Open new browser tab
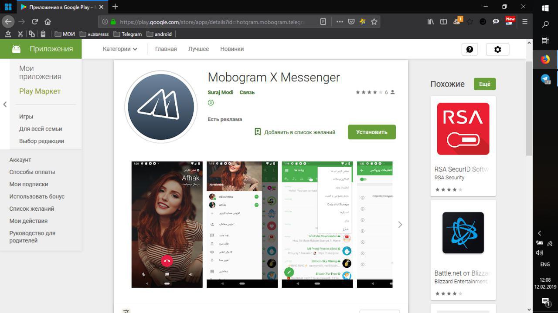This screenshot has height=313, width=558. (x=115, y=7)
